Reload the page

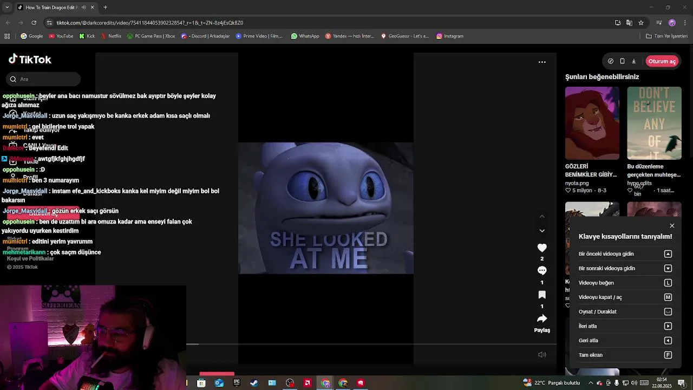pyautogui.click(x=34, y=23)
